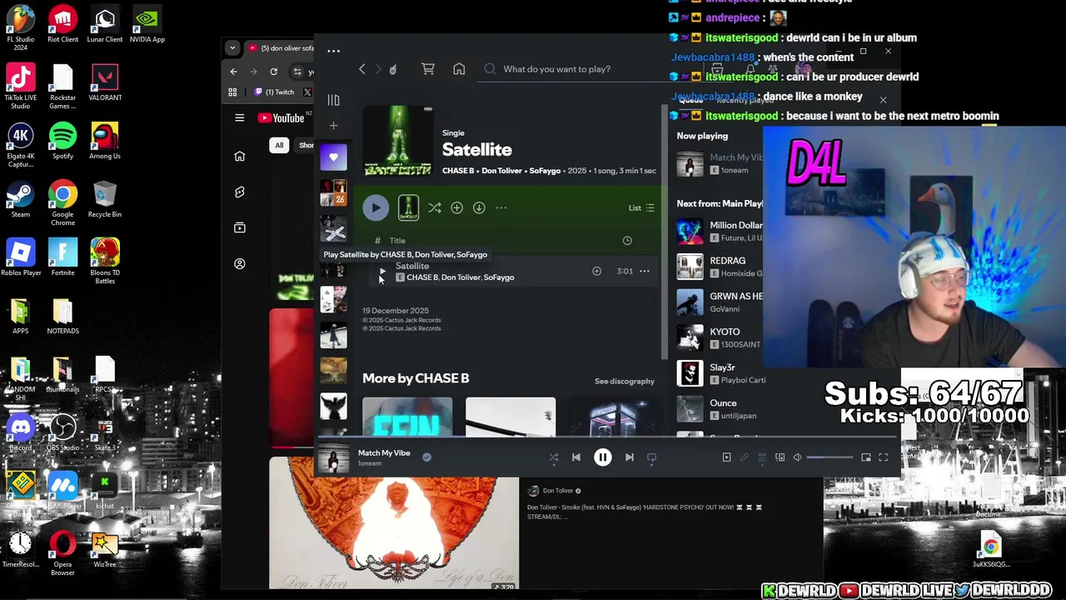Screen dimensions: 1066x600
Task: Enable shuffle for the Satellite single
Action: point(435,208)
